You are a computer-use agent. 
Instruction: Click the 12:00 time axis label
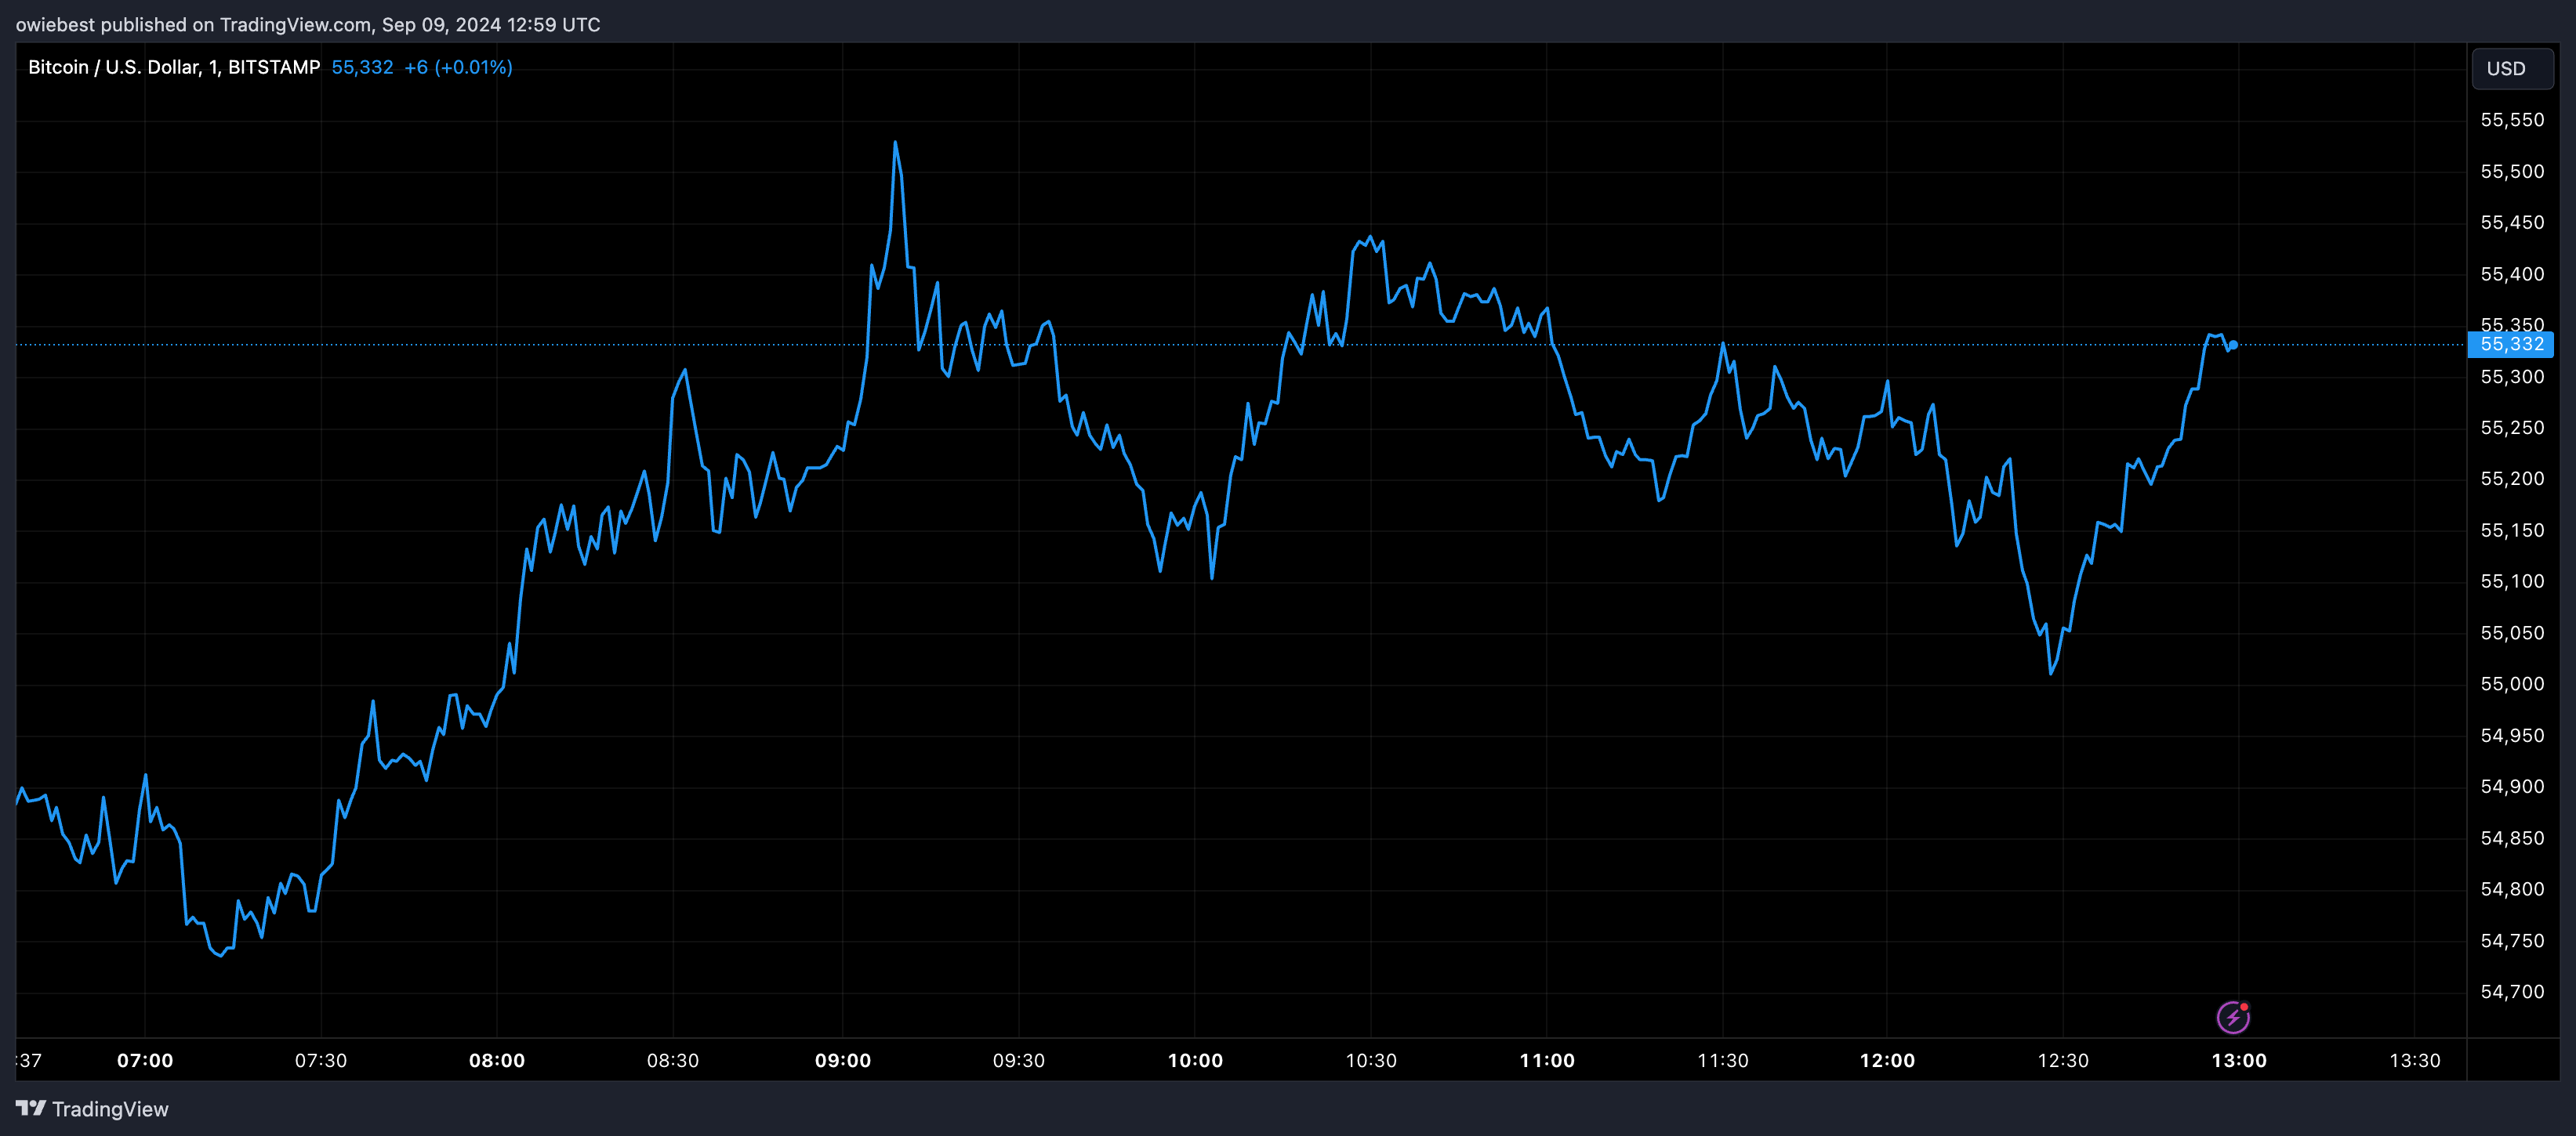tap(1887, 1060)
